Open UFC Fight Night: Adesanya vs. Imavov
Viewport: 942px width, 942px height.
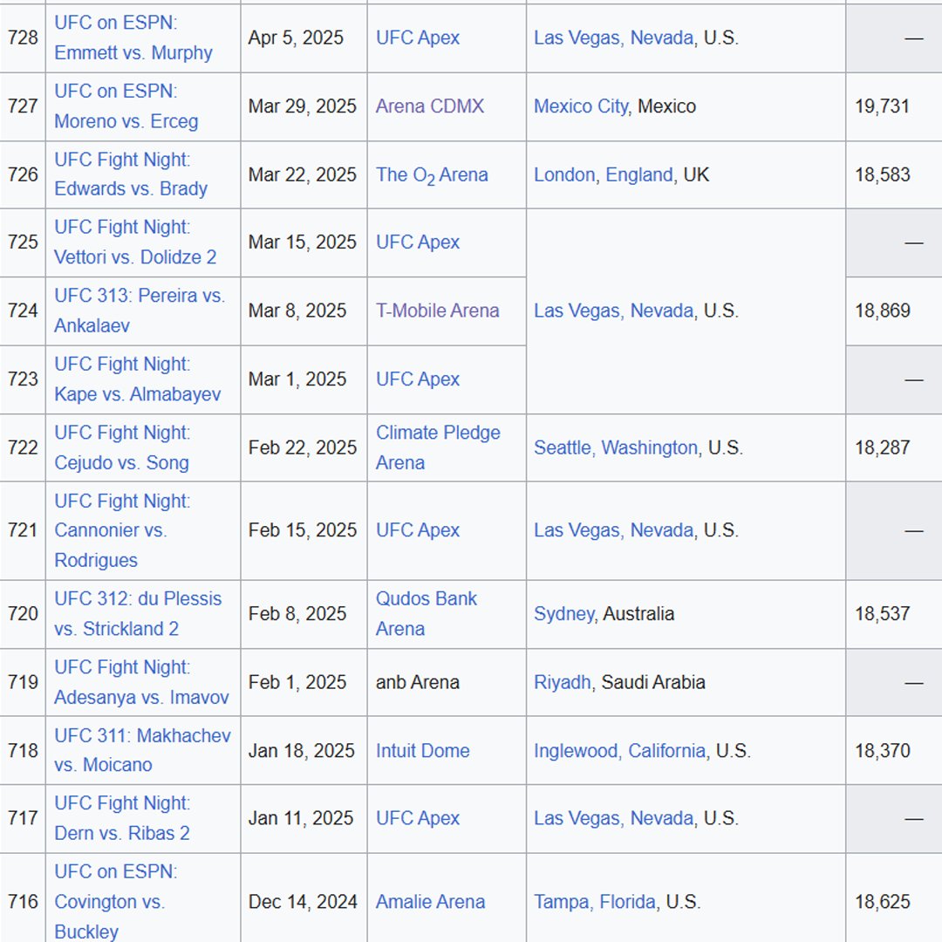coord(142,682)
